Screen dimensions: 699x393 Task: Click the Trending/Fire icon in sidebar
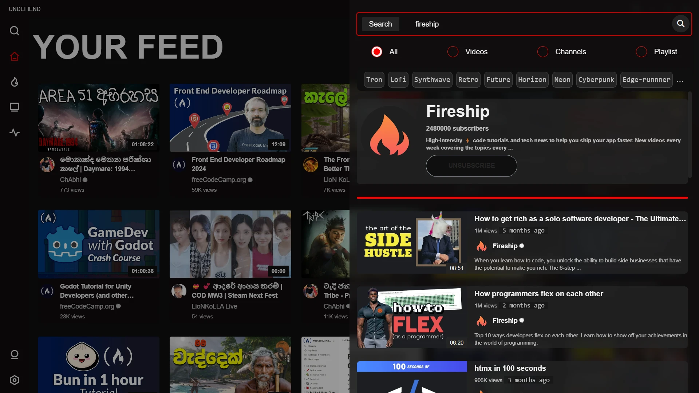(14, 82)
